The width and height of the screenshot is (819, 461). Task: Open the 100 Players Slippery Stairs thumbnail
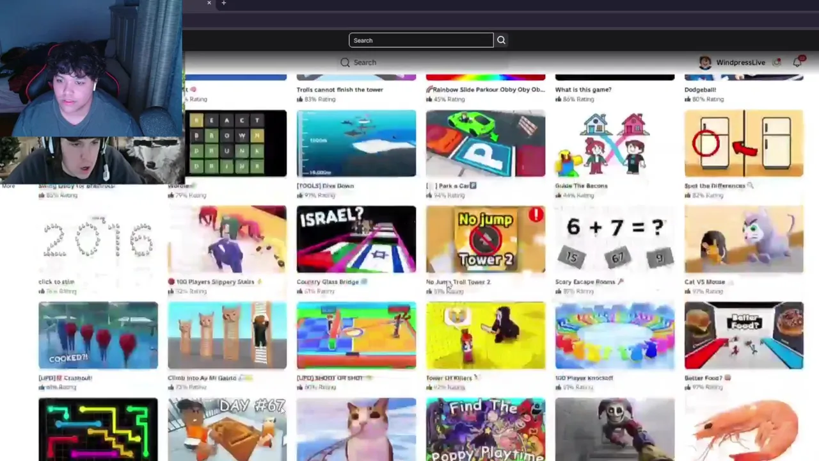(x=227, y=239)
